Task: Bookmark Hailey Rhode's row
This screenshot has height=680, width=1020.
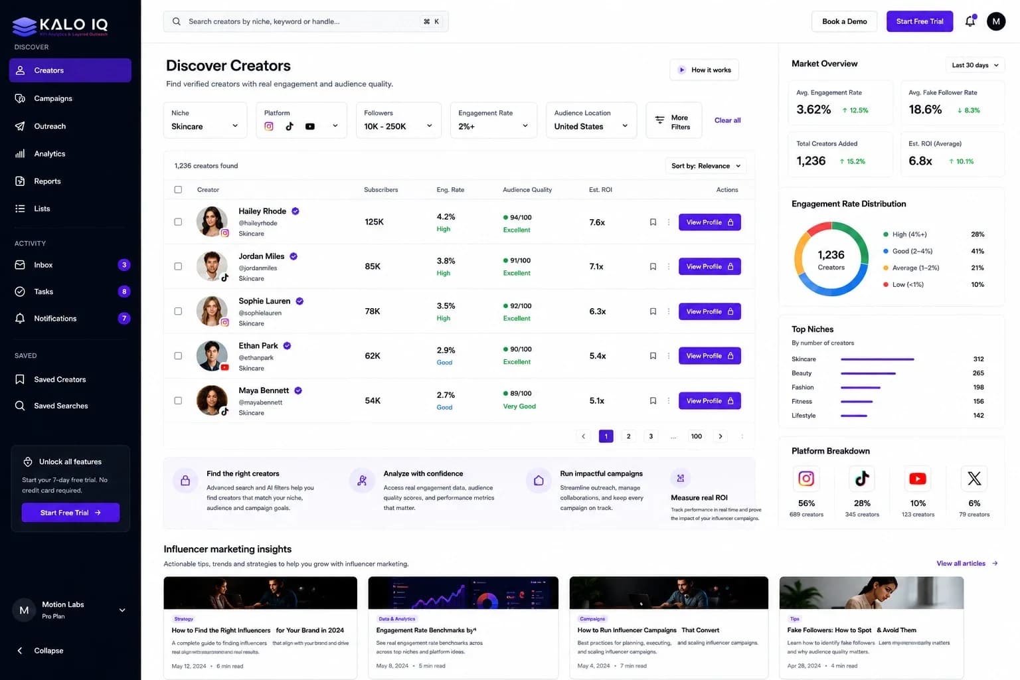Action: (653, 222)
